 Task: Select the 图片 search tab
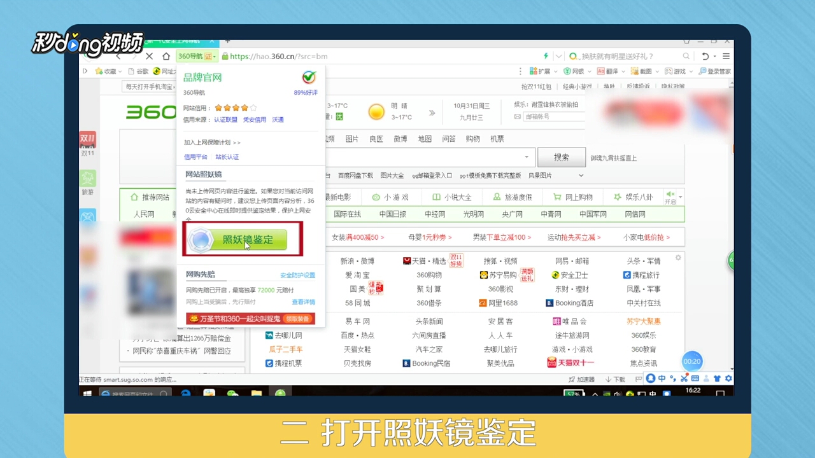click(x=352, y=139)
